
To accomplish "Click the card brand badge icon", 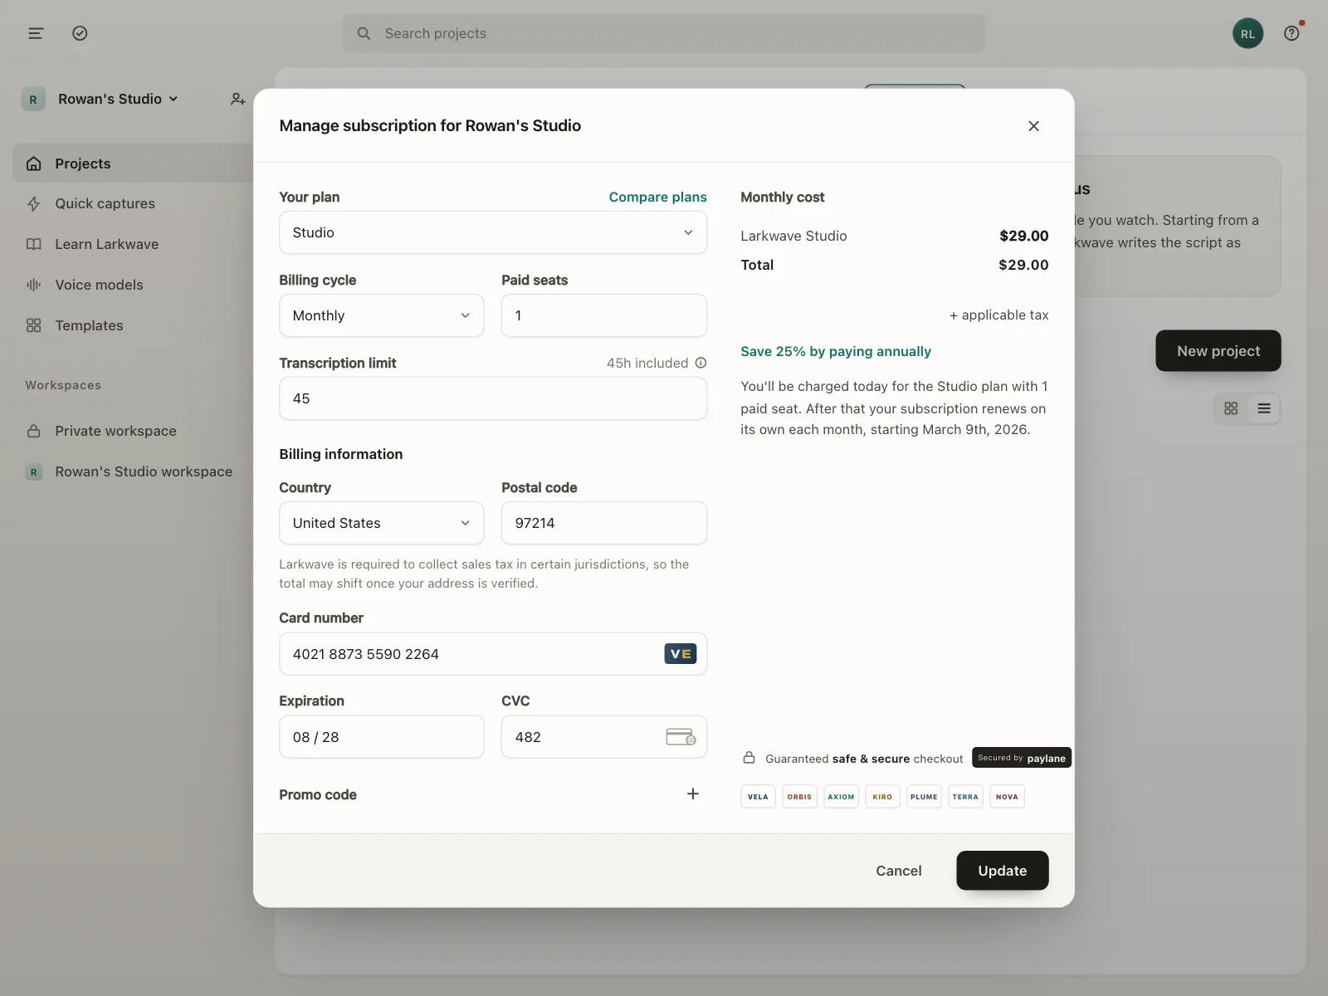I will point(681,654).
